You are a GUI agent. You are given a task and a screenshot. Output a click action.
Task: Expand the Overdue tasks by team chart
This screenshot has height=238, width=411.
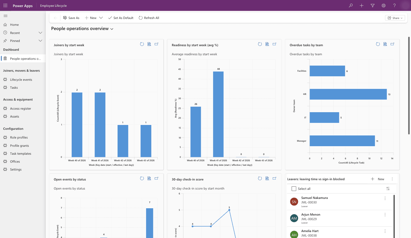392,44
